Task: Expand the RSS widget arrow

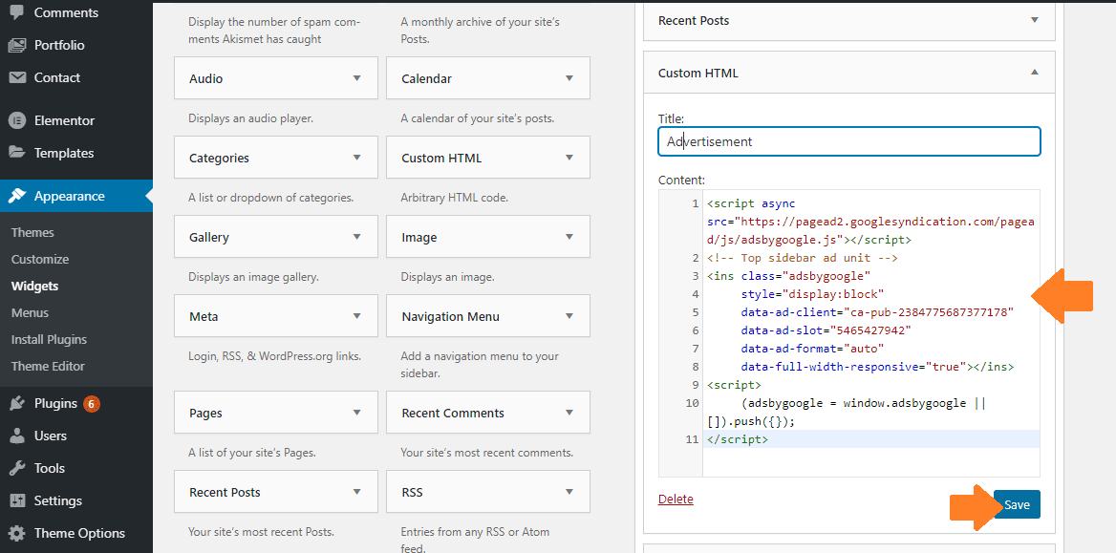Action: coord(569,492)
